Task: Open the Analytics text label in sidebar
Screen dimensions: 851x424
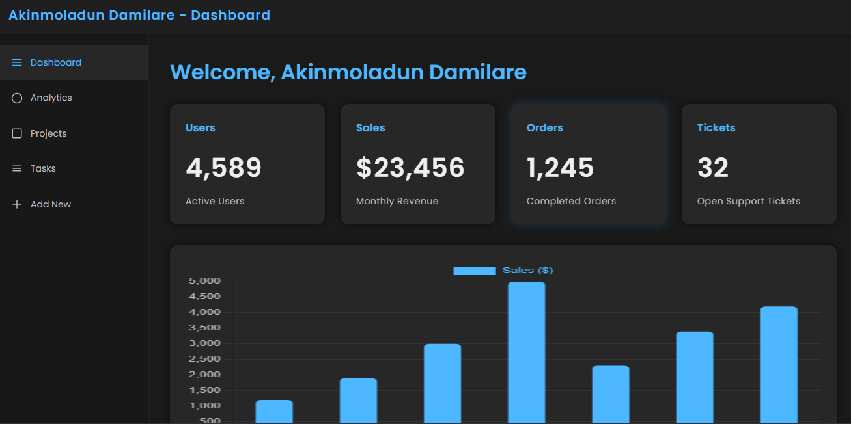Action: pos(51,98)
